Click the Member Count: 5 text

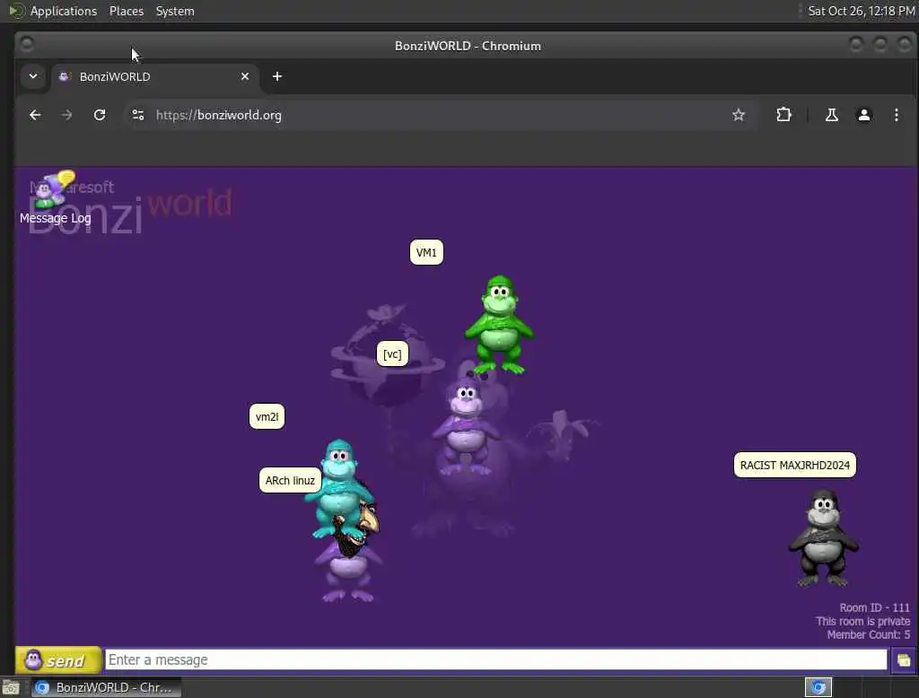coord(868,634)
